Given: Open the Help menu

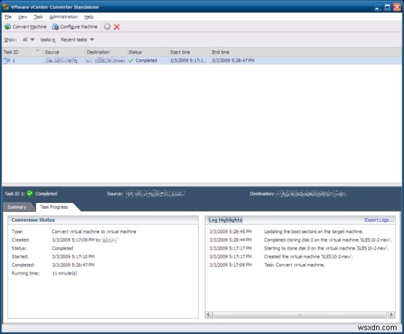Looking at the screenshot, I should tap(88, 17).
